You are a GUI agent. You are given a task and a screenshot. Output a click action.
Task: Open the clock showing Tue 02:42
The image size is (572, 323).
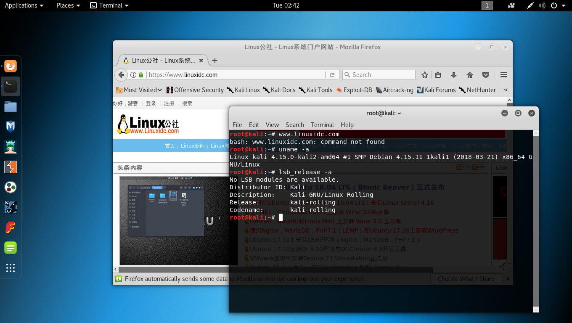[286, 5]
